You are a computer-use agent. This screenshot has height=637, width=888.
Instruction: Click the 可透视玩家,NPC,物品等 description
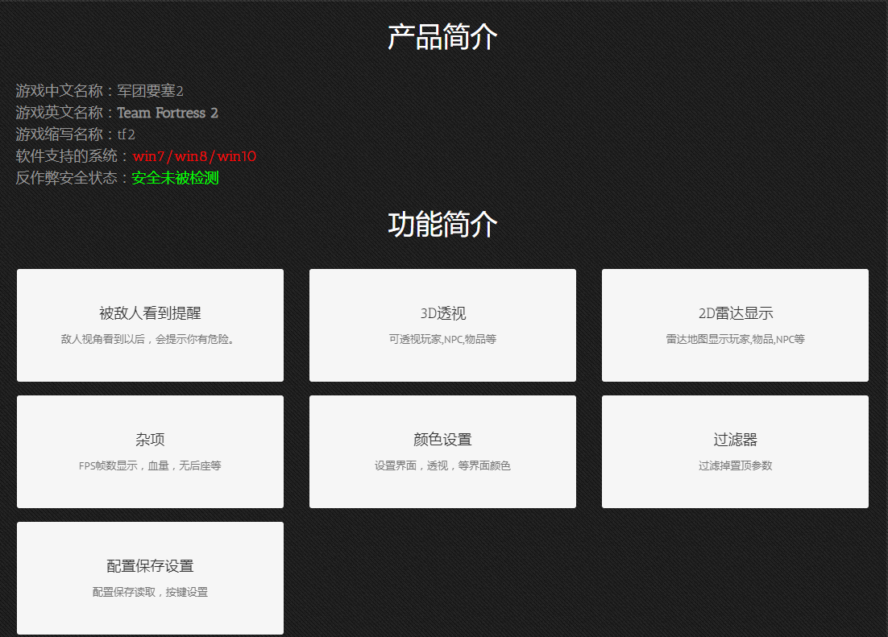pos(443,339)
